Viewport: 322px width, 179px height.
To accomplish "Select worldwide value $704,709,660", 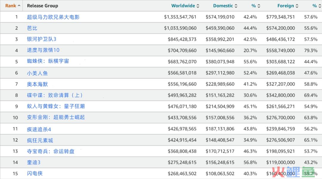I will pyautogui.click(x=182, y=50).
